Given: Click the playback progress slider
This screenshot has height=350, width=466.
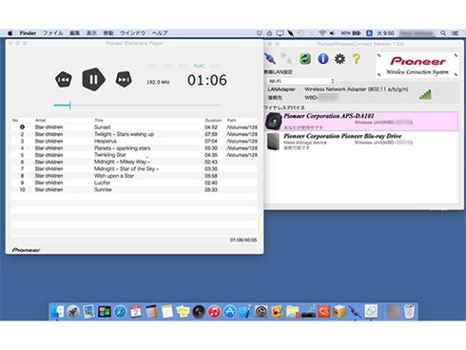Looking at the screenshot, I should [137, 105].
